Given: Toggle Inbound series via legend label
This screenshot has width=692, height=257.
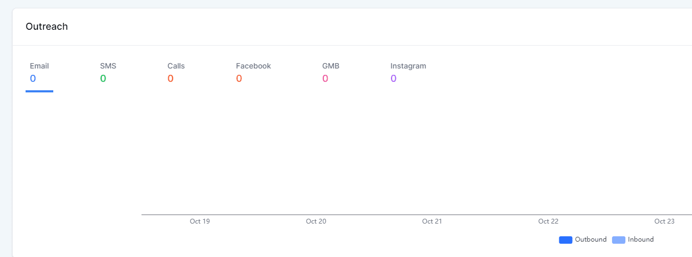Looking at the screenshot, I should coord(641,239).
